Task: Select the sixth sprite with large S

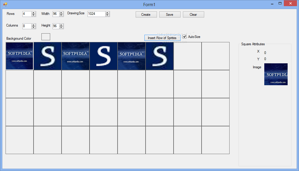Action: pyautogui.click(x=160, y=56)
